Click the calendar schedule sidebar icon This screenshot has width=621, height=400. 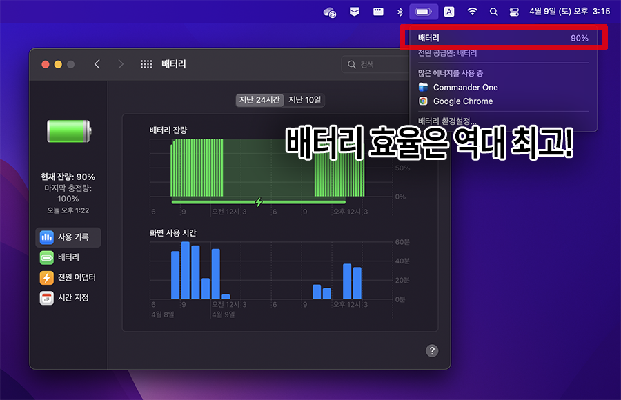pyautogui.click(x=46, y=298)
